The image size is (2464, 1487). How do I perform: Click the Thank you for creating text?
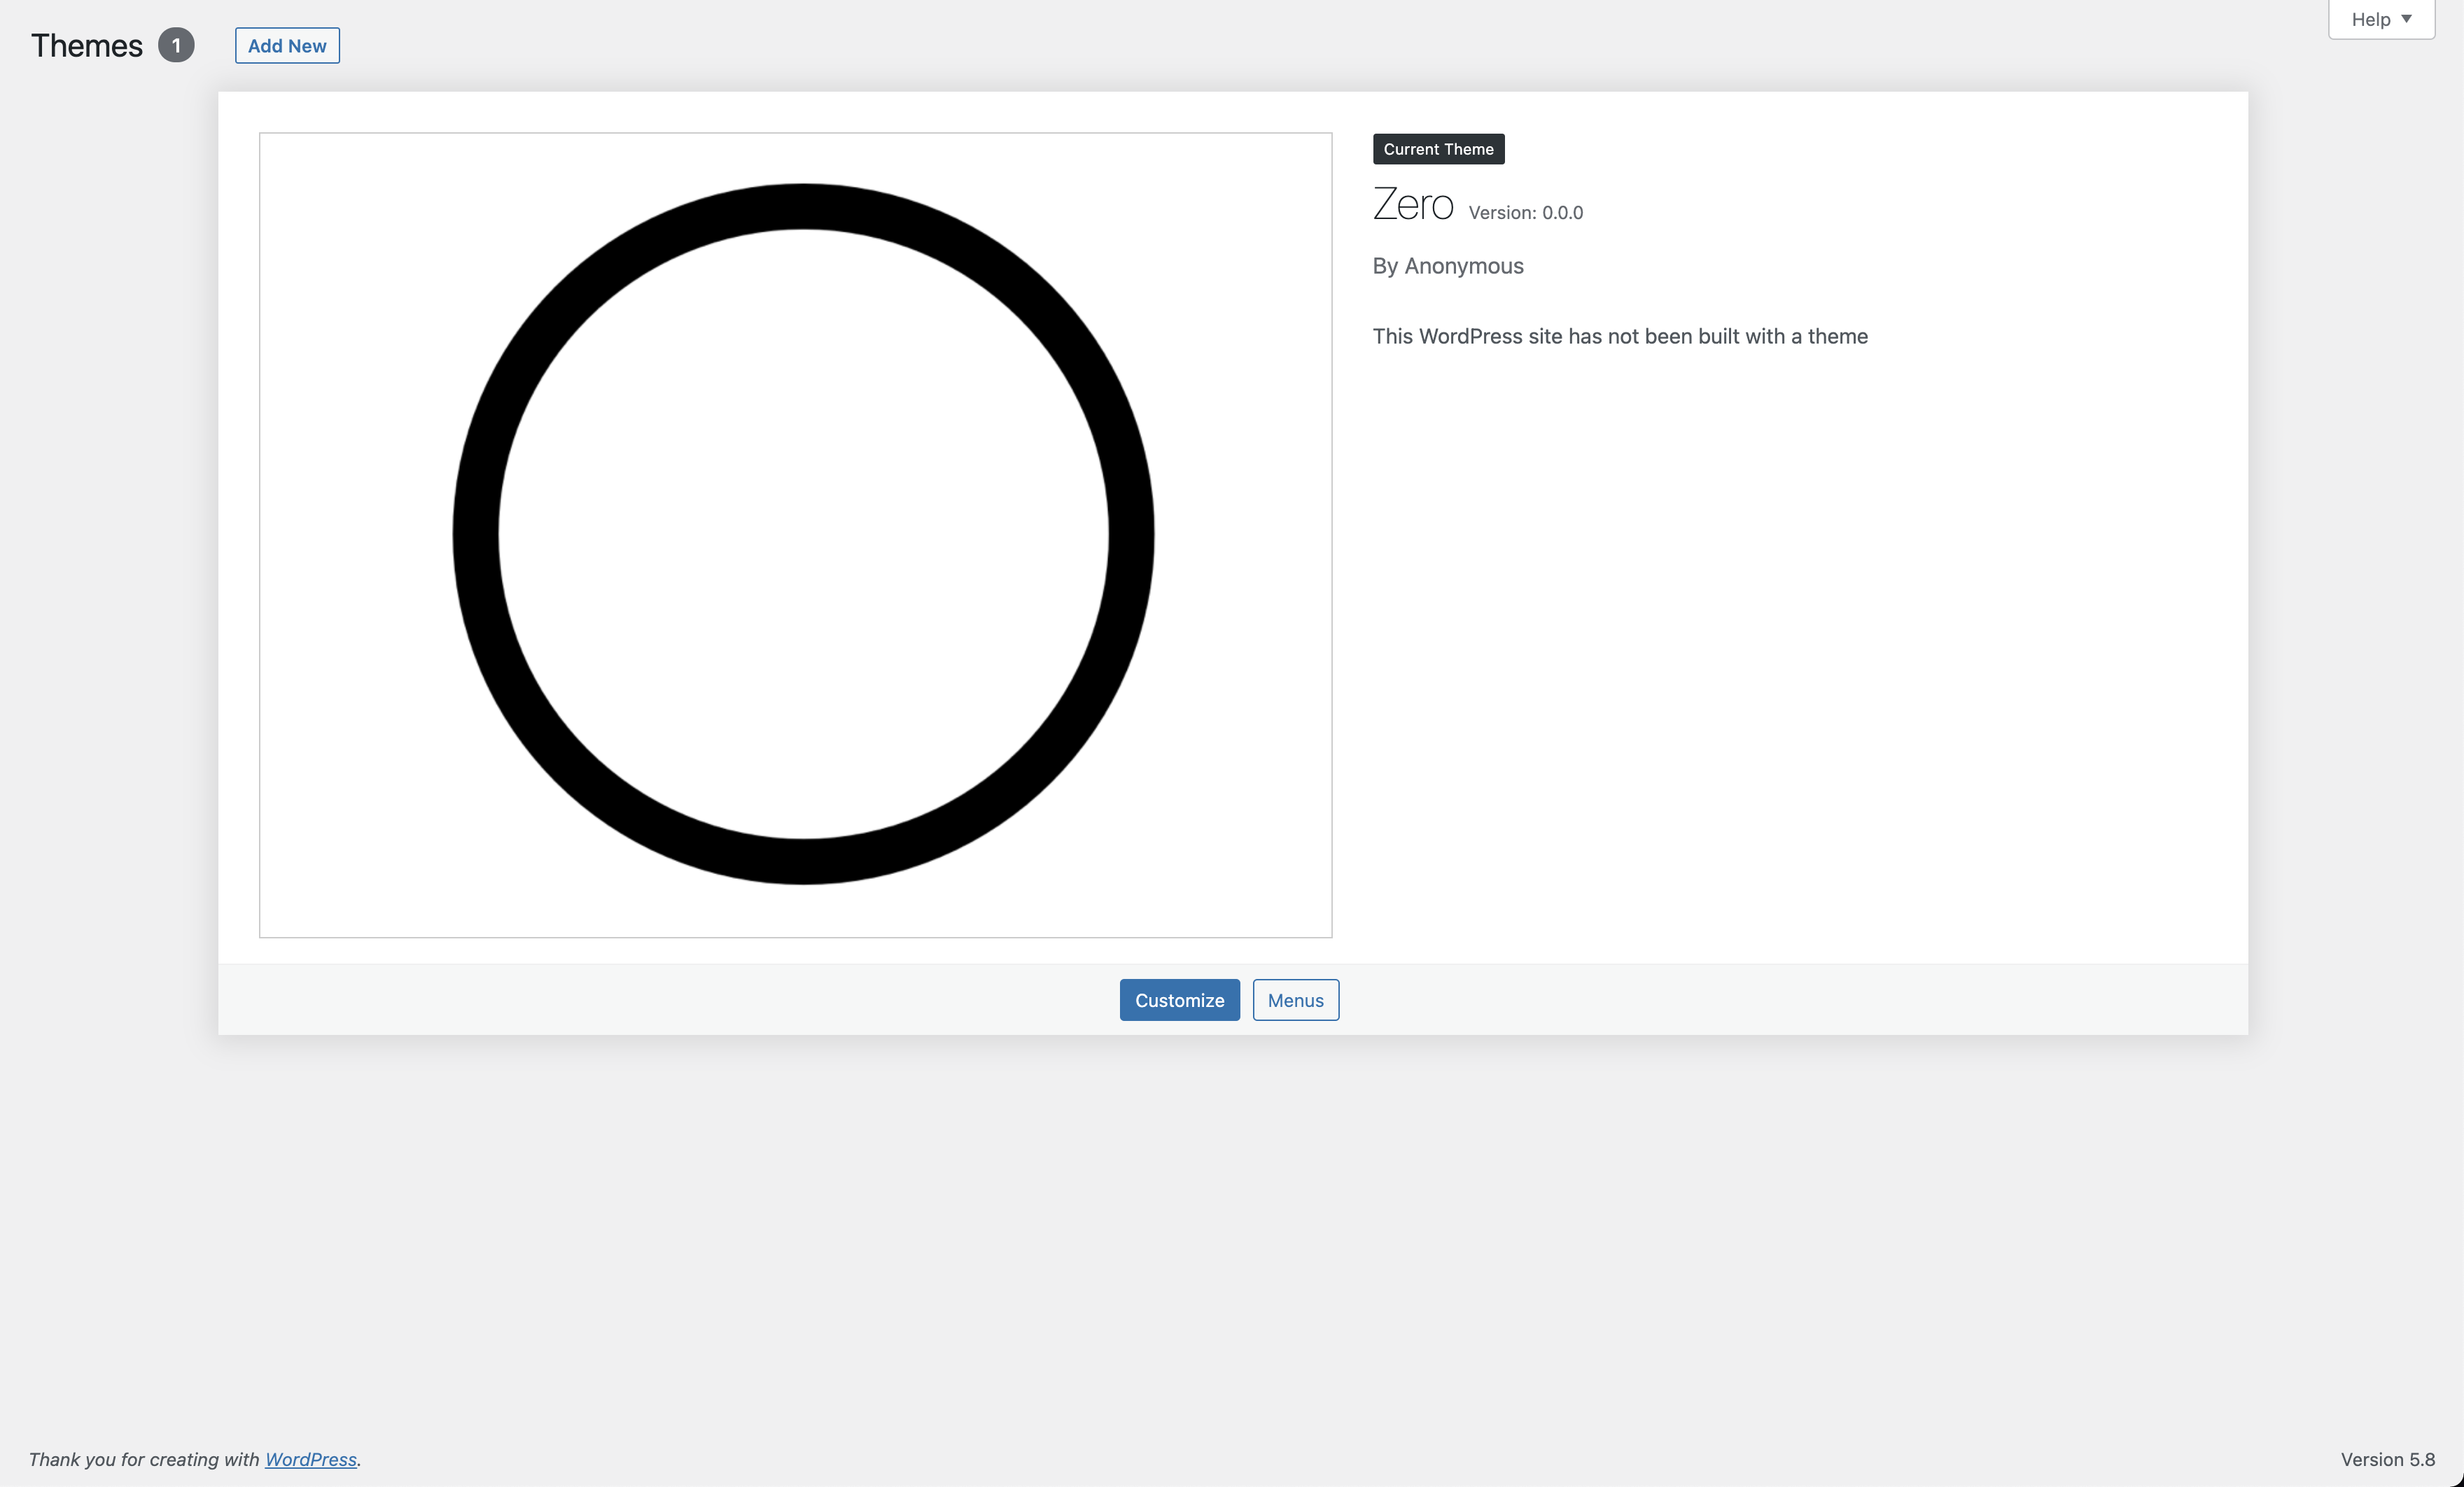click(145, 1459)
